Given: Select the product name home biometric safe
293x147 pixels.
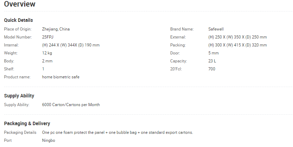Looking at the screenshot, I should pyautogui.click(x=61, y=77).
